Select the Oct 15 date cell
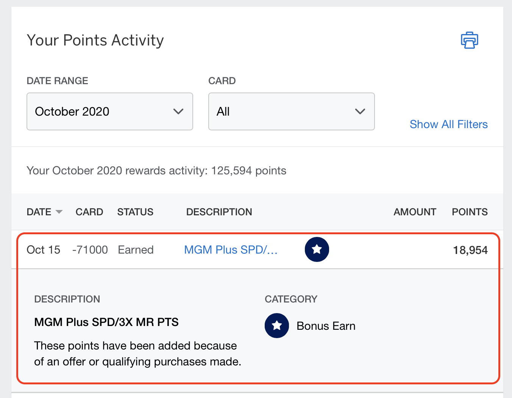 pyautogui.click(x=44, y=250)
